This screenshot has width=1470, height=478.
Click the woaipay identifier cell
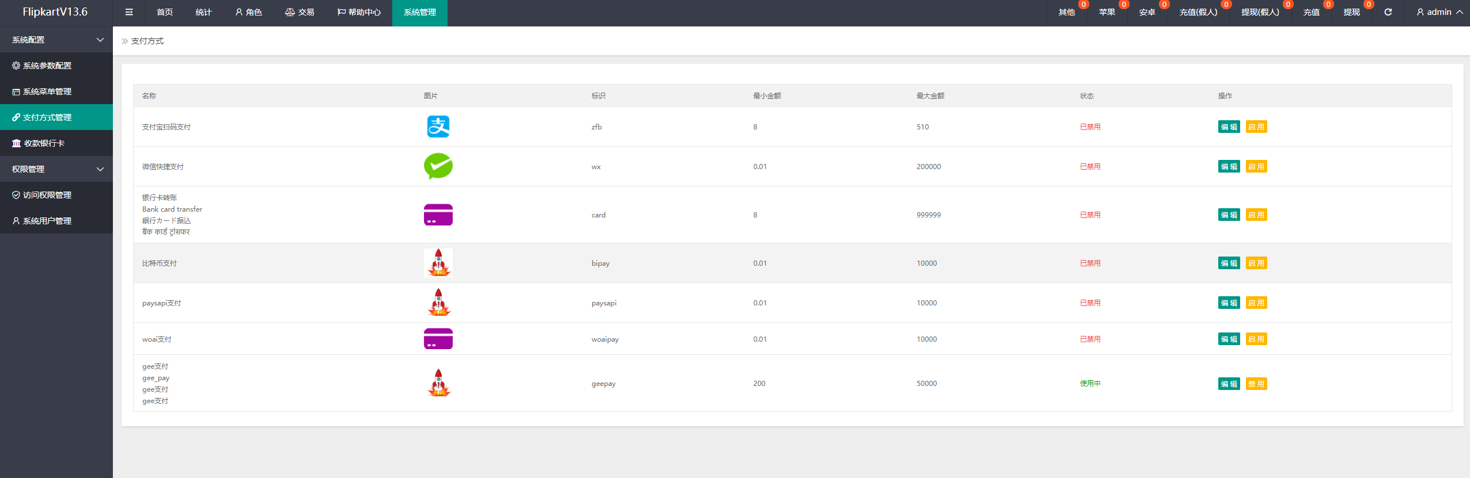tap(605, 339)
